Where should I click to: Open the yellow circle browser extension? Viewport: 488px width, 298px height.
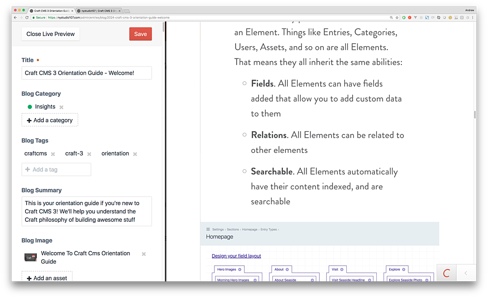(450, 17)
